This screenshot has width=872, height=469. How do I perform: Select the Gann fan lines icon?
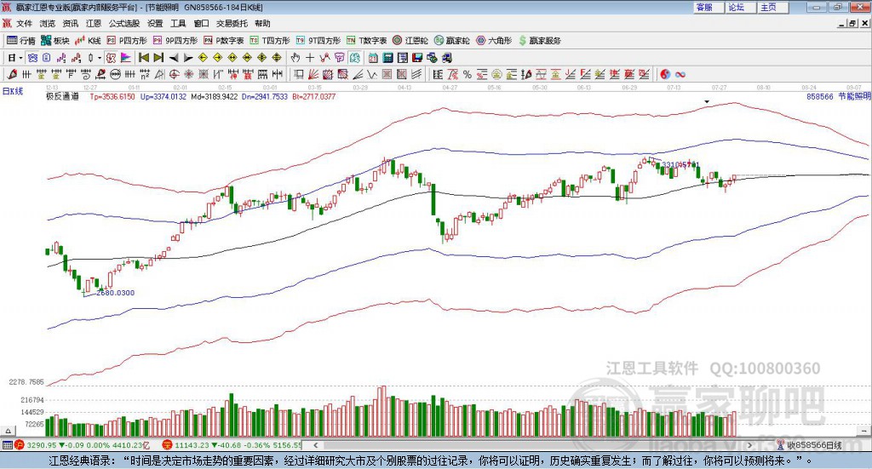tap(313, 74)
